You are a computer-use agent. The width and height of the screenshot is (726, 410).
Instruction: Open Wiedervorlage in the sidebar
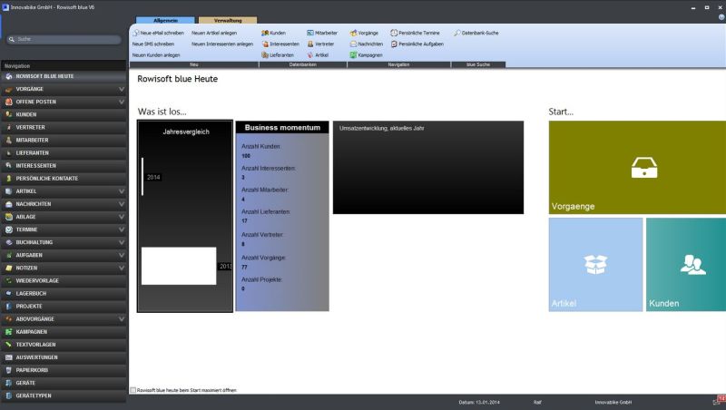click(x=64, y=281)
